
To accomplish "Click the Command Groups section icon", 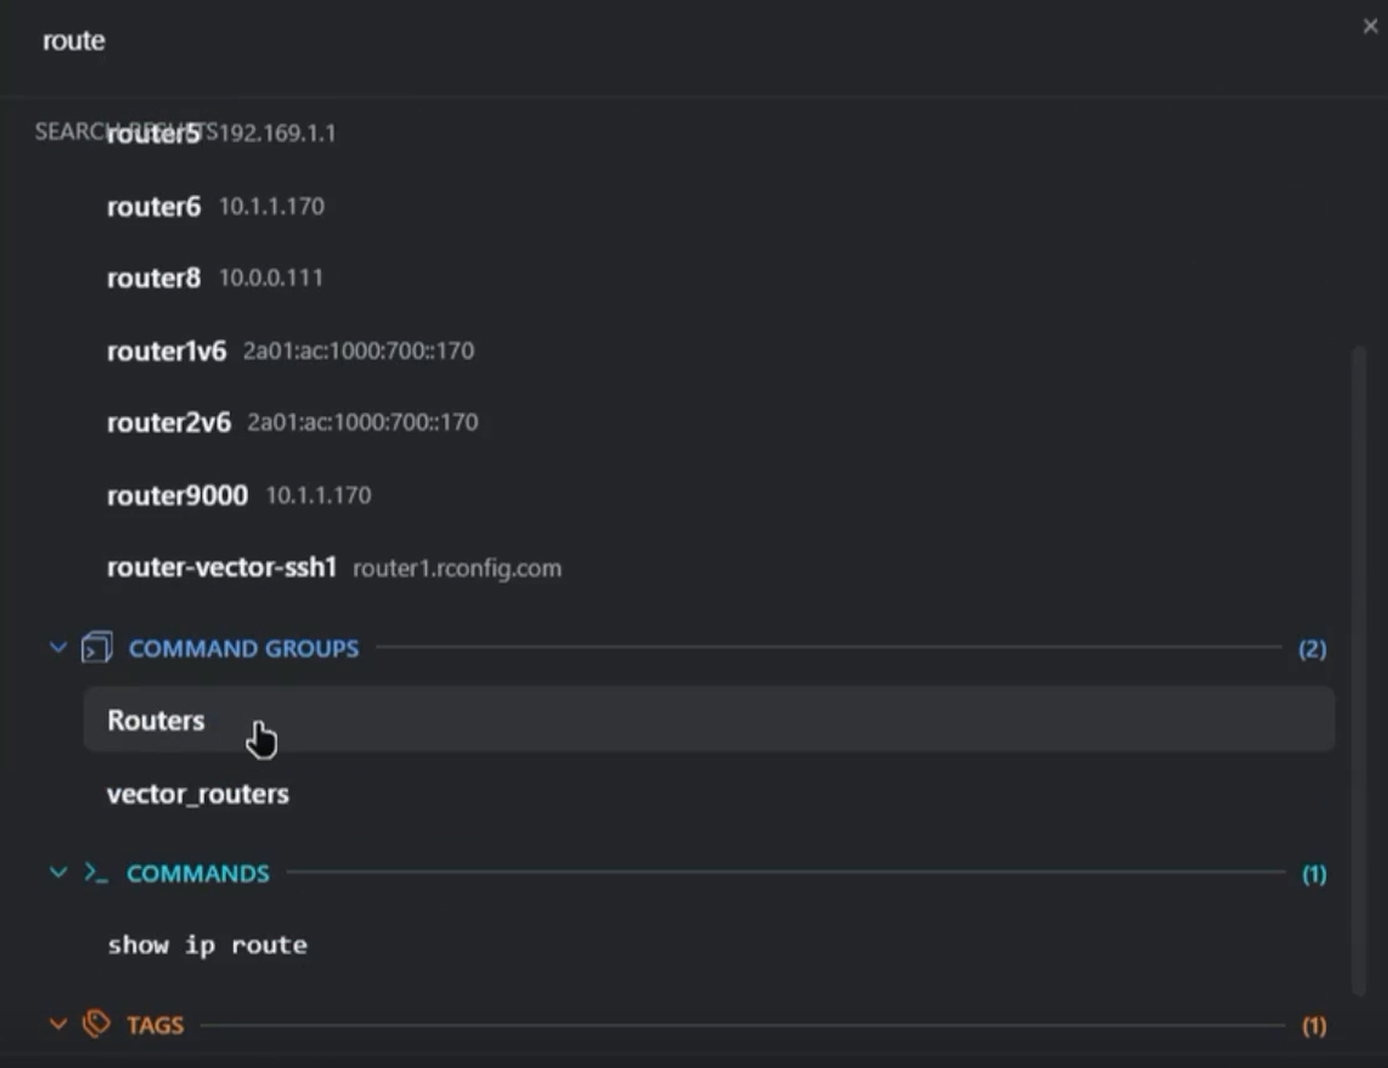I will pos(97,648).
